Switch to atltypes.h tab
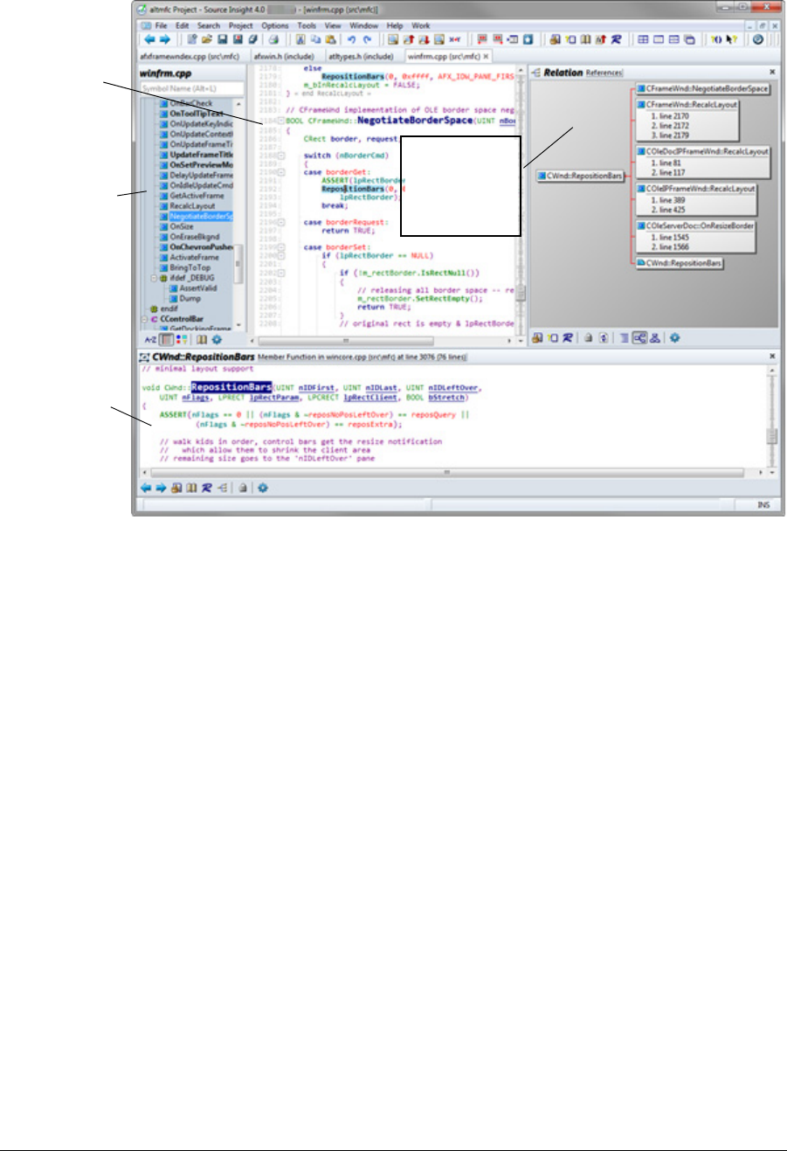787x1151 pixels. point(361,56)
